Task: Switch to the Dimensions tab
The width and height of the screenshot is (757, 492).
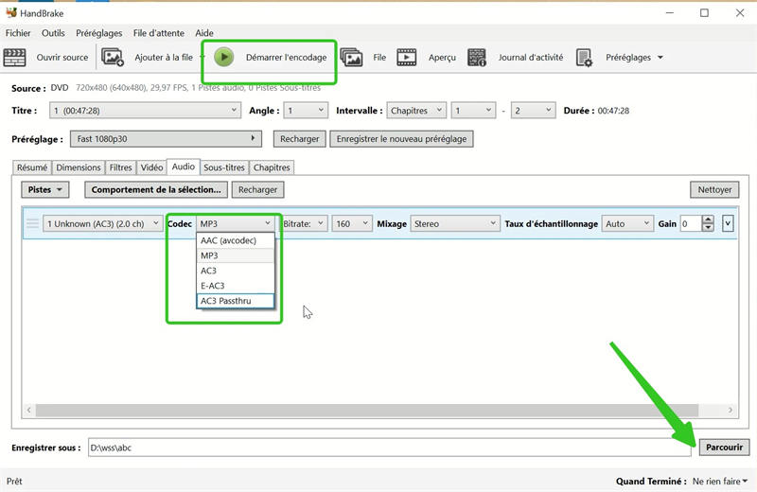Action: point(79,167)
